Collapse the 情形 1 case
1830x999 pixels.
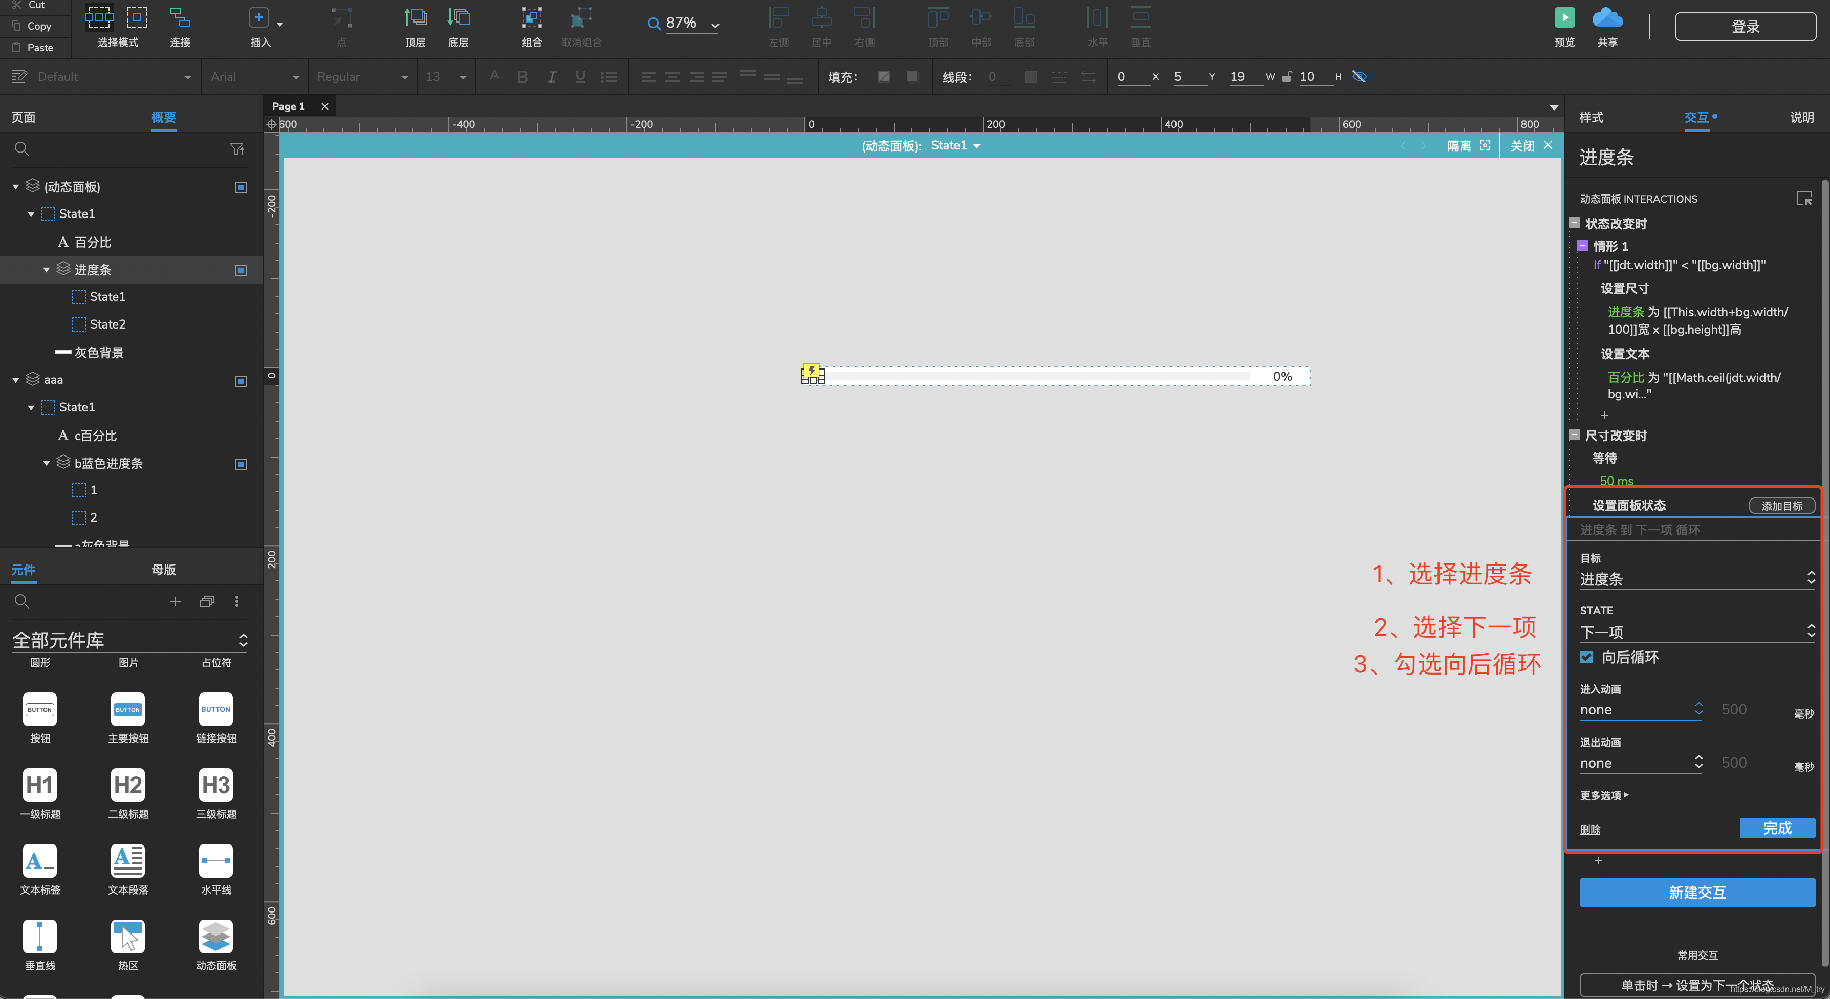(x=1582, y=246)
